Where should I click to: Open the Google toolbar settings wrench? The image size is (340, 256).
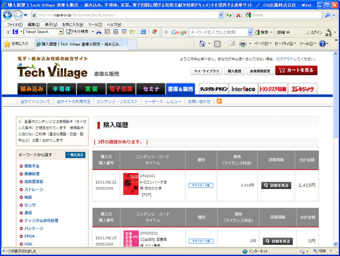[329, 33]
